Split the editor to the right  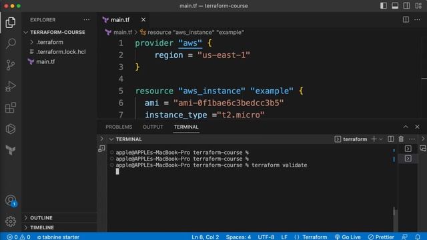pyautogui.click(x=406, y=19)
